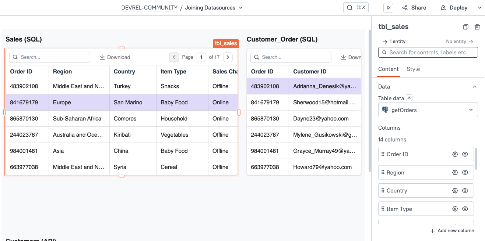
Task: Open the getOrders data source dropdown
Action: [x=428, y=109]
